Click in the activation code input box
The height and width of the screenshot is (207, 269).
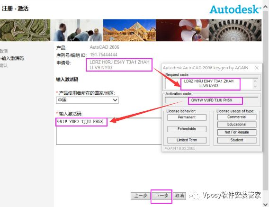click(x=109, y=131)
